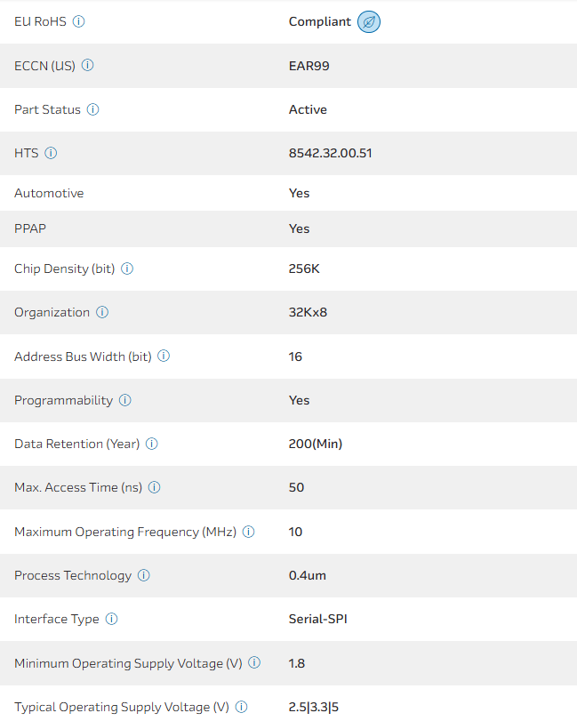Click the Address Bus Width info icon
577x721 pixels.
click(164, 356)
